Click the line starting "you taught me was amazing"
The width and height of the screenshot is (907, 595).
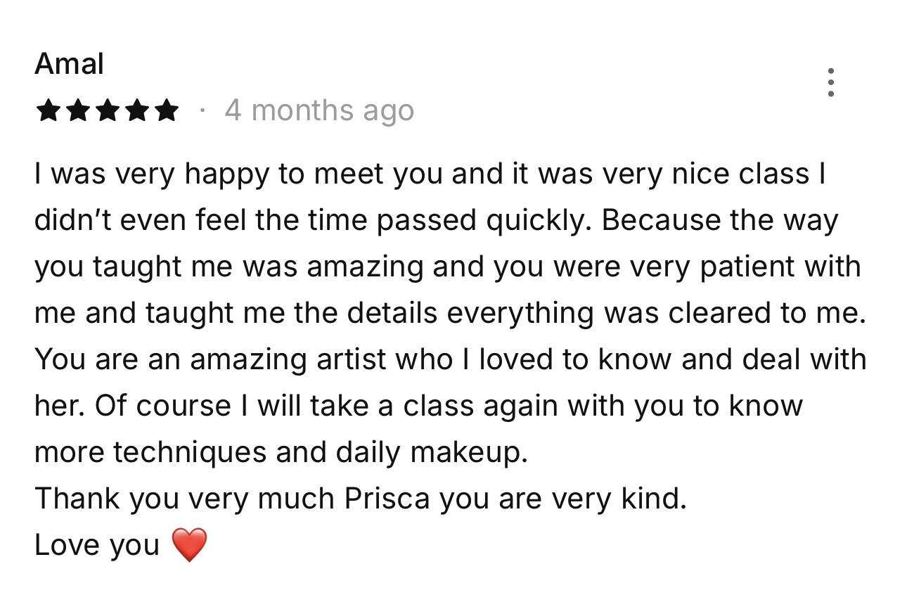pyautogui.click(x=447, y=267)
